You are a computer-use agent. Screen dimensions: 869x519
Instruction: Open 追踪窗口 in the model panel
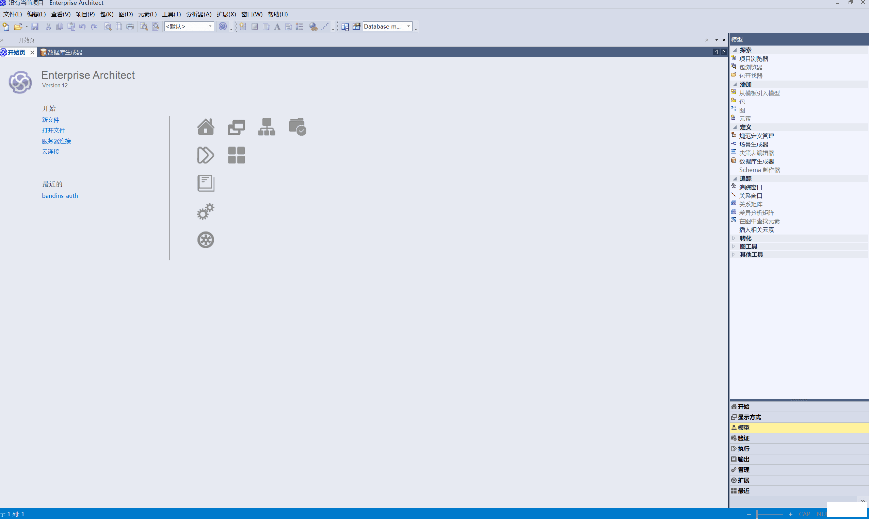tap(751, 188)
